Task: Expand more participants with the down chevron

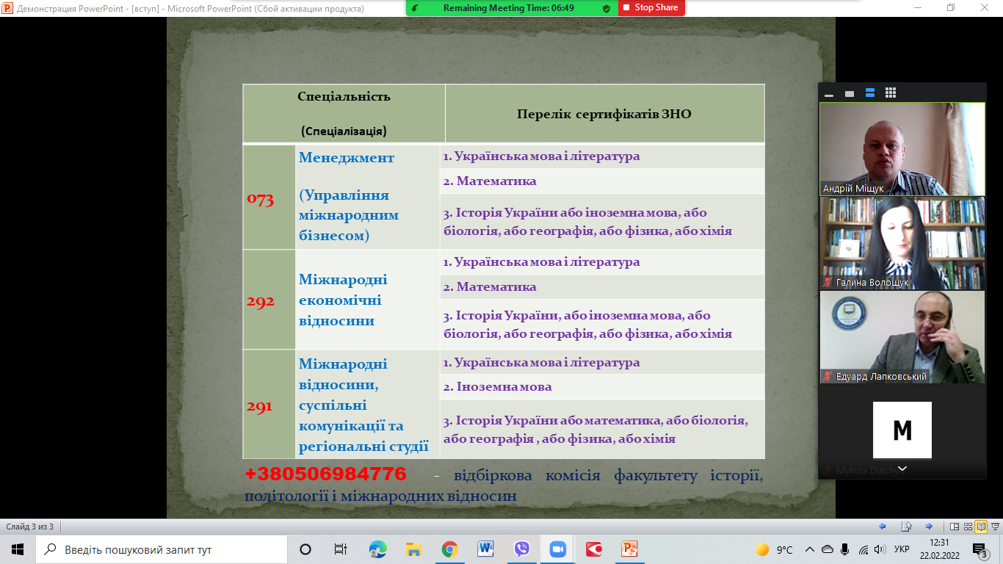Action: (902, 469)
